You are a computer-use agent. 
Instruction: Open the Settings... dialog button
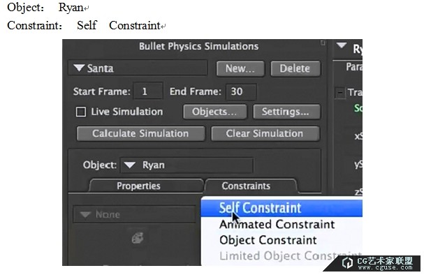[286, 112]
